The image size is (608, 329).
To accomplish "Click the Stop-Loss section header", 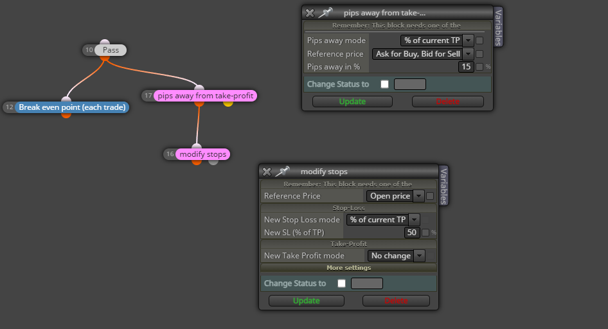I will coord(348,208).
